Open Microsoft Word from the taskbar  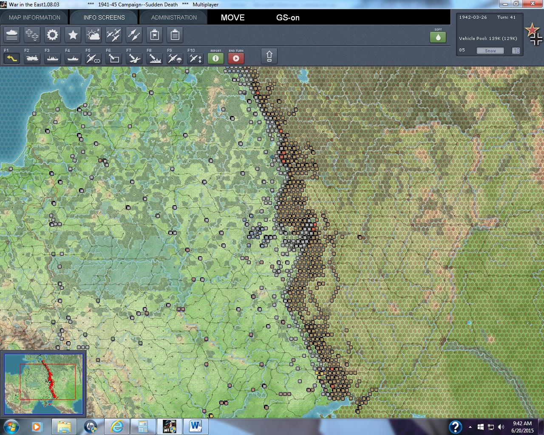pyautogui.click(x=195, y=427)
